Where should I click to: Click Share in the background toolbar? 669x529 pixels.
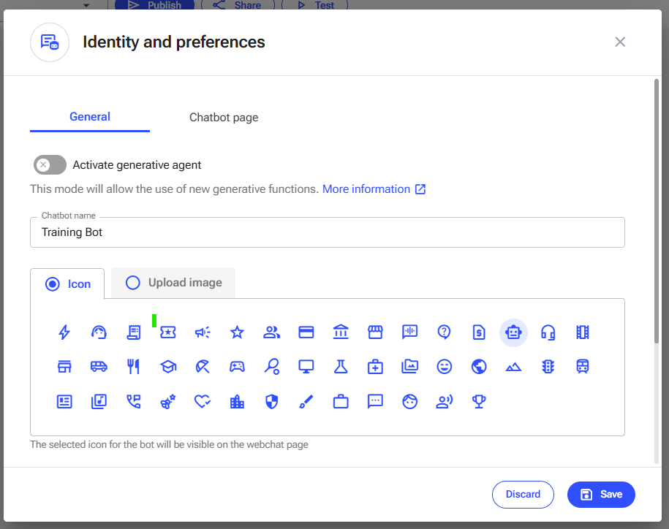(238, 5)
